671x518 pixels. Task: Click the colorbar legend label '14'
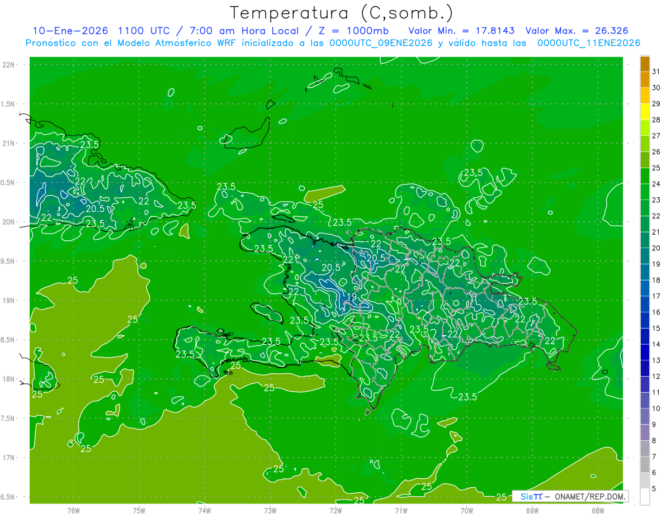coord(656,344)
